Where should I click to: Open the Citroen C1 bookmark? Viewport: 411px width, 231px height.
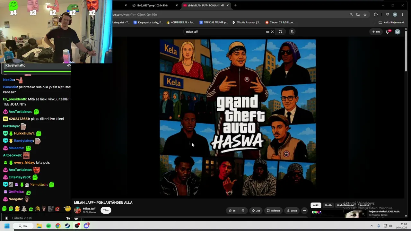[x=280, y=22]
